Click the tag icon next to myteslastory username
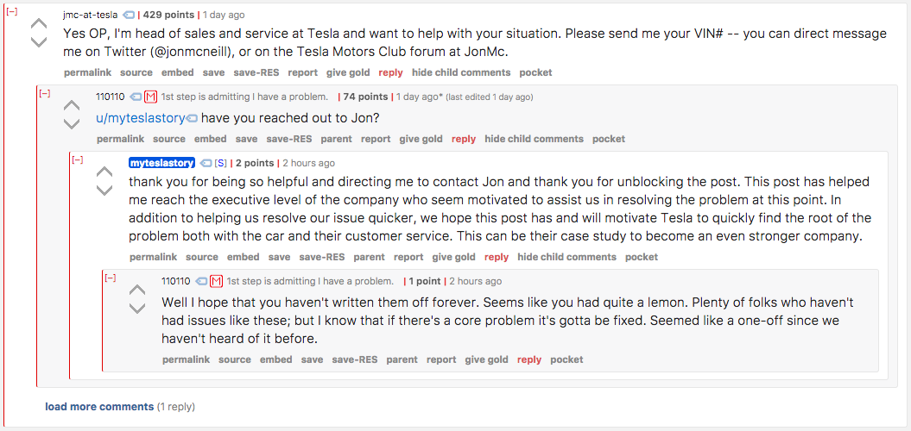The width and height of the screenshot is (911, 431). pyautogui.click(x=206, y=163)
